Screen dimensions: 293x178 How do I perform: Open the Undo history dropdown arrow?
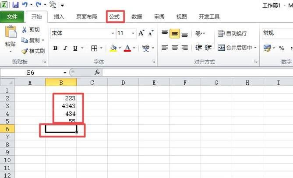point(31,5)
